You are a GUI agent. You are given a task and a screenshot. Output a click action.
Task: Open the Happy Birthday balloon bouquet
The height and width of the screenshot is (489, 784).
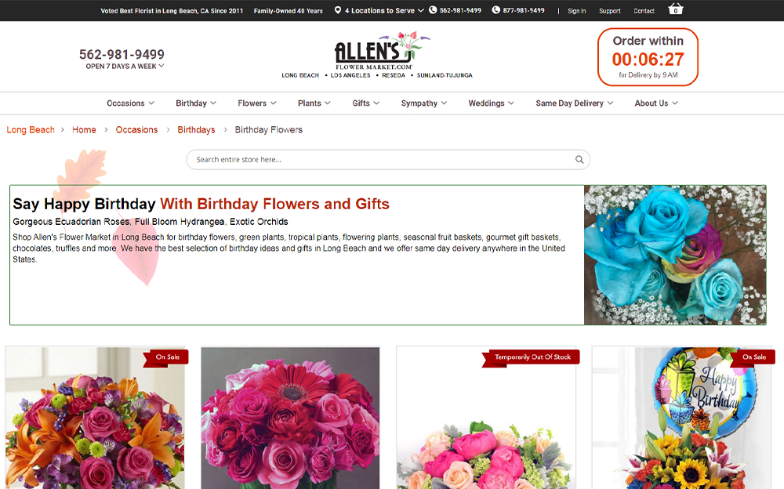(681, 418)
